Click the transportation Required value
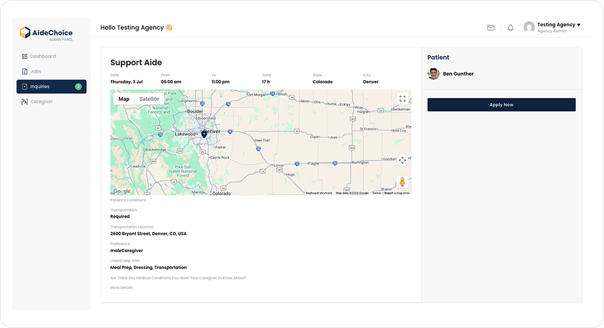The image size is (604, 328). 120,216
